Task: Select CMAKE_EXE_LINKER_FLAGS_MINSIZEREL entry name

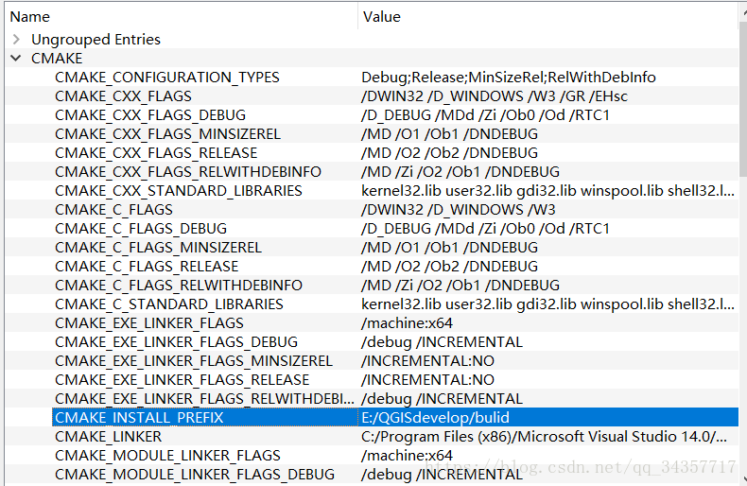Action: pos(194,361)
